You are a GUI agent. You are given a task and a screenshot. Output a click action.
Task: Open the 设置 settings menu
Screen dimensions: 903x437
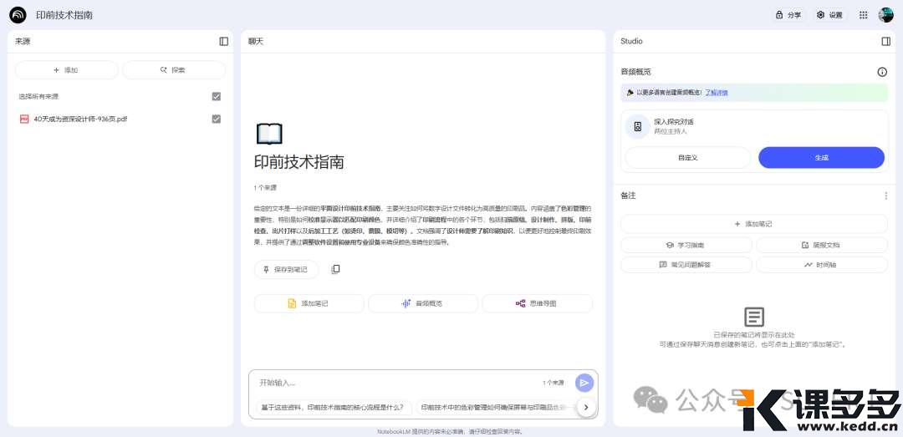[x=829, y=15]
